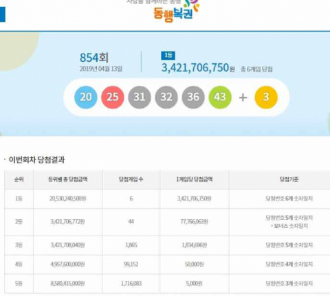This screenshot has width=330, height=296.
Task: Click the prize amount 3,421,706,750원 heading
Action: (198, 67)
